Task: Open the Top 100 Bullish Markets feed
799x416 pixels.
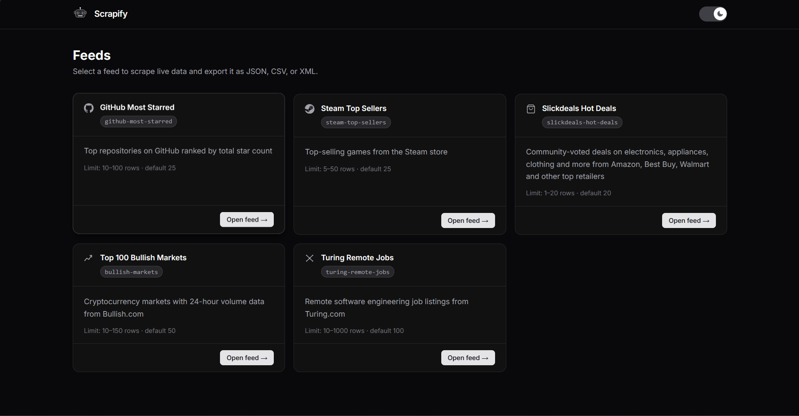Action: tap(247, 358)
